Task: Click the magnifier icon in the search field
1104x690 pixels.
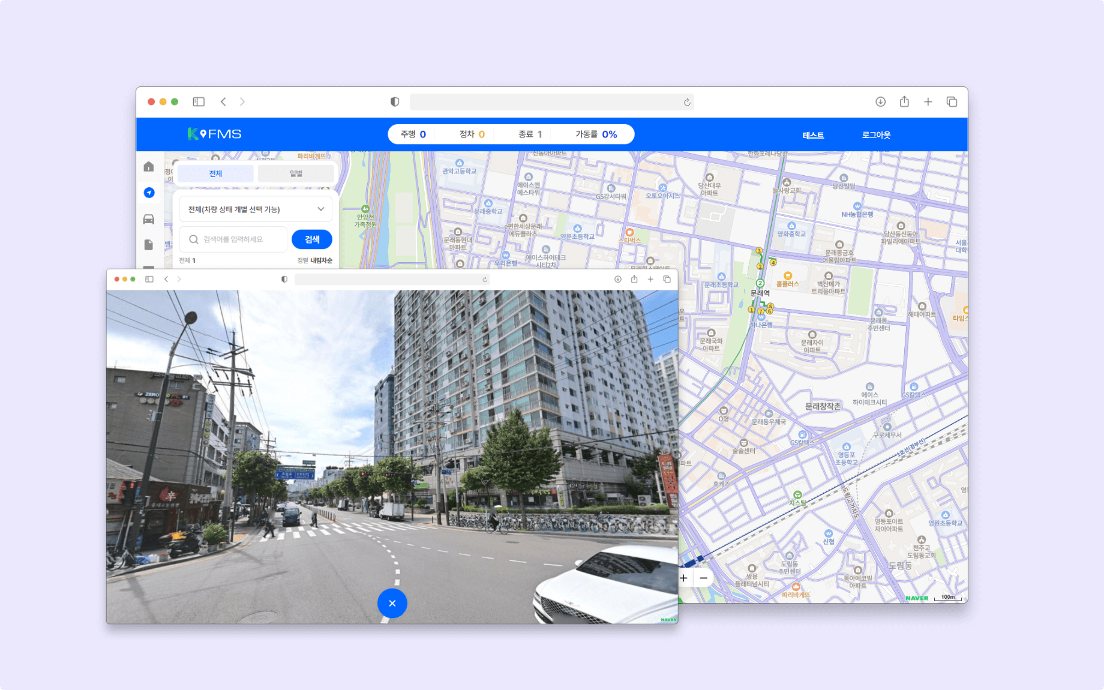Action: coord(193,239)
